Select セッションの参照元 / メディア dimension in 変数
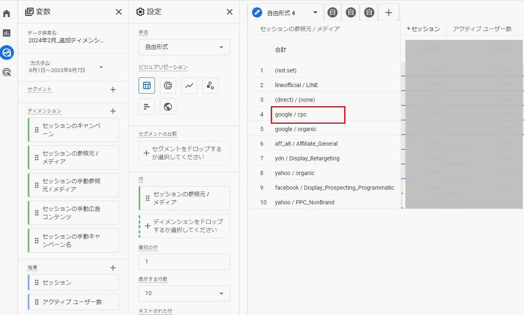The image size is (524, 315). tap(73, 157)
